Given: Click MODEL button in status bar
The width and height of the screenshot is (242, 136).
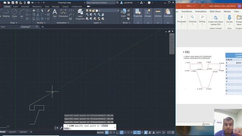Looking at the screenshot, I should coord(100,133).
